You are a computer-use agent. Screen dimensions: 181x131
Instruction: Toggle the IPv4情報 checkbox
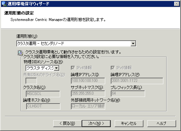[x=73, y=68]
